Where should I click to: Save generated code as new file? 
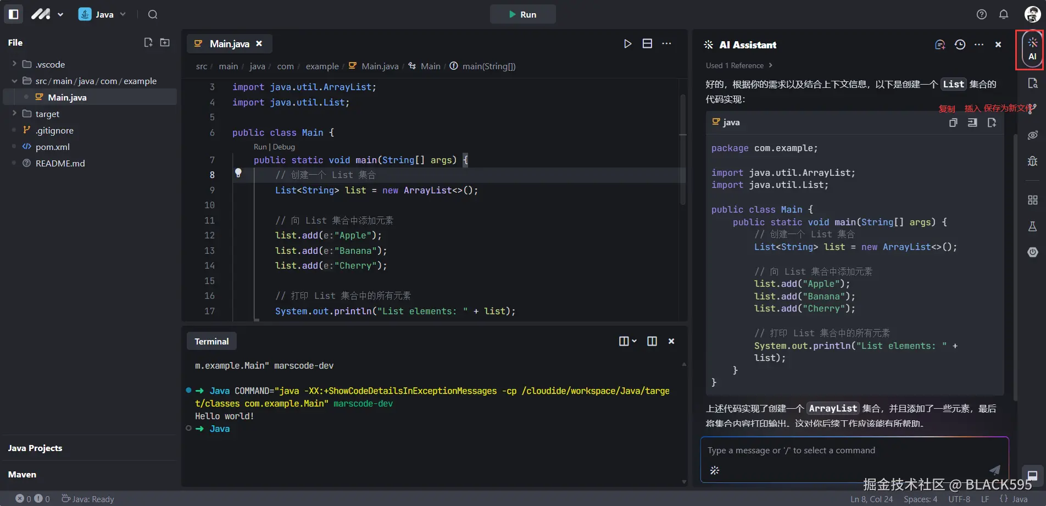pos(992,123)
